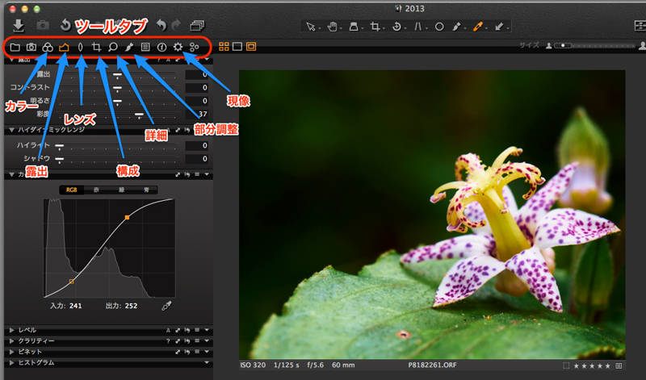The height and width of the screenshot is (380, 646).
Task: Toggle the color tag box near stars
Action: (x=567, y=365)
